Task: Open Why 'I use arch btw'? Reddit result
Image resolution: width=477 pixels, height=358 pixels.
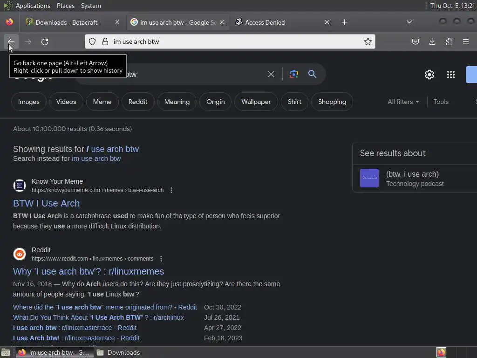Action: click(x=89, y=271)
